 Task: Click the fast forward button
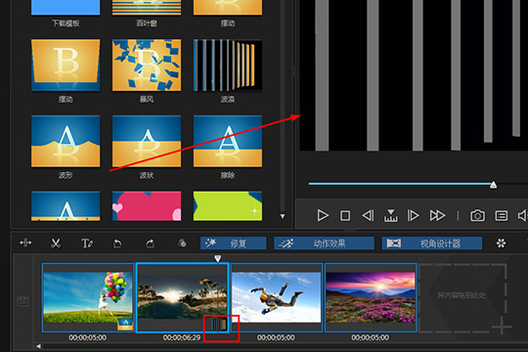pyautogui.click(x=437, y=215)
